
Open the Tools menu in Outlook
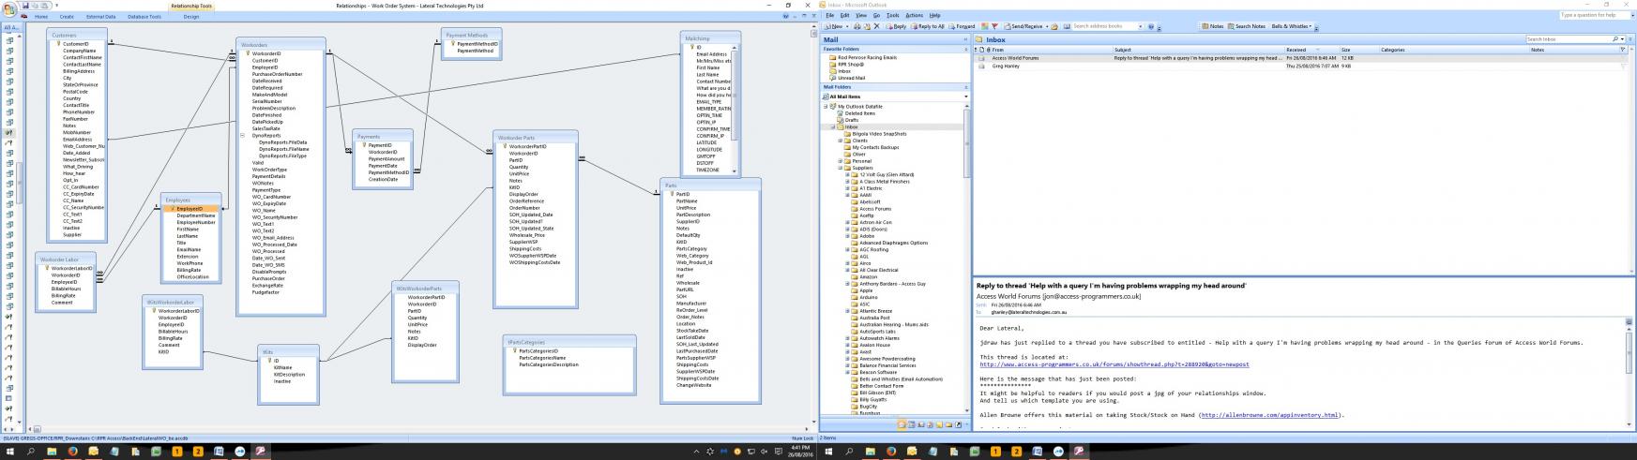[x=893, y=15]
